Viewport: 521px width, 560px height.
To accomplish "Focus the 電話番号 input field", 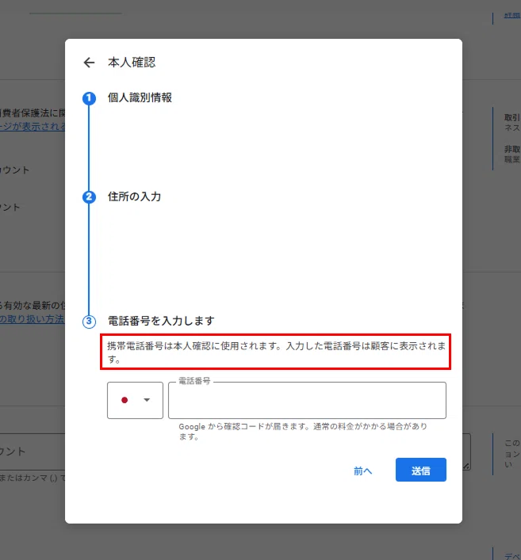I will coord(307,400).
